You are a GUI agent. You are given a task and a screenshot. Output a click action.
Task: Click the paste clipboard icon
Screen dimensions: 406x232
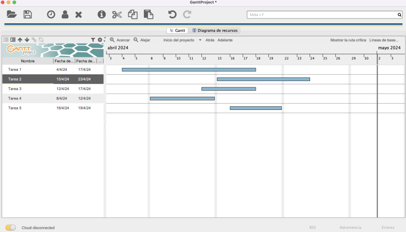(148, 15)
